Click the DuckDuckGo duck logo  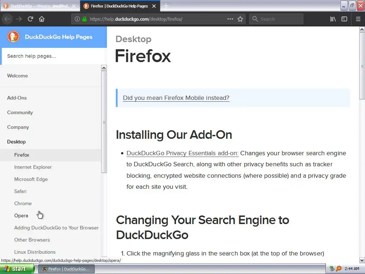coord(13,37)
